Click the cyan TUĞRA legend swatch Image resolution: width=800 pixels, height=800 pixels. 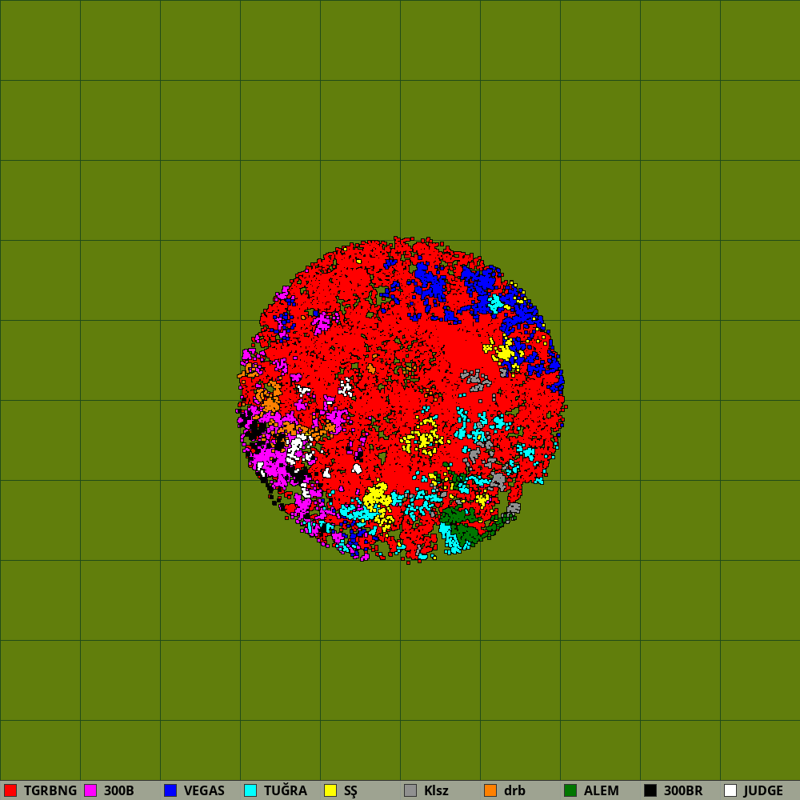pyautogui.click(x=250, y=790)
